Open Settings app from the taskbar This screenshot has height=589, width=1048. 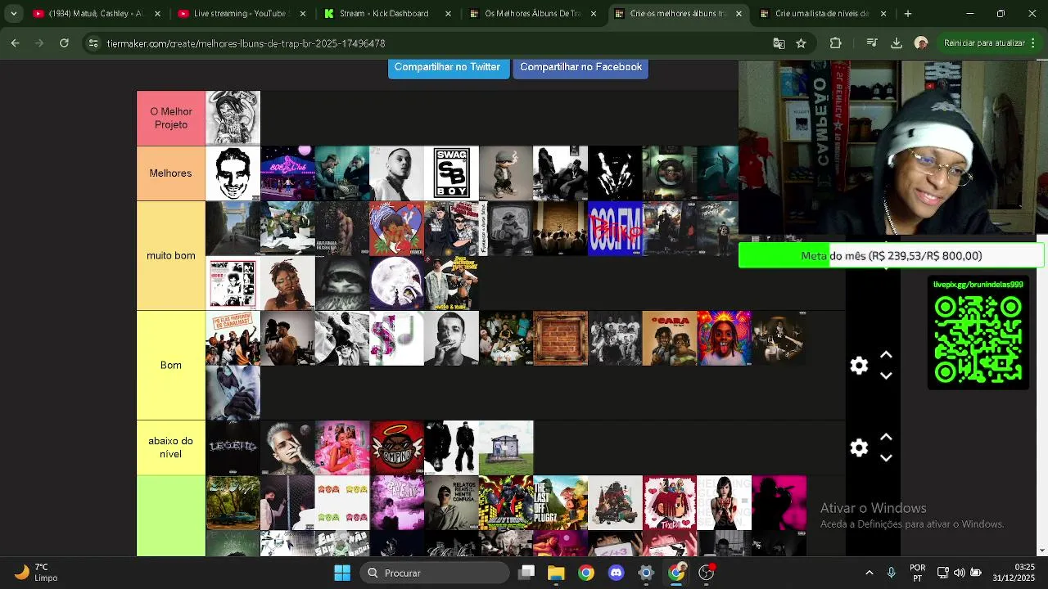coord(646,573)
